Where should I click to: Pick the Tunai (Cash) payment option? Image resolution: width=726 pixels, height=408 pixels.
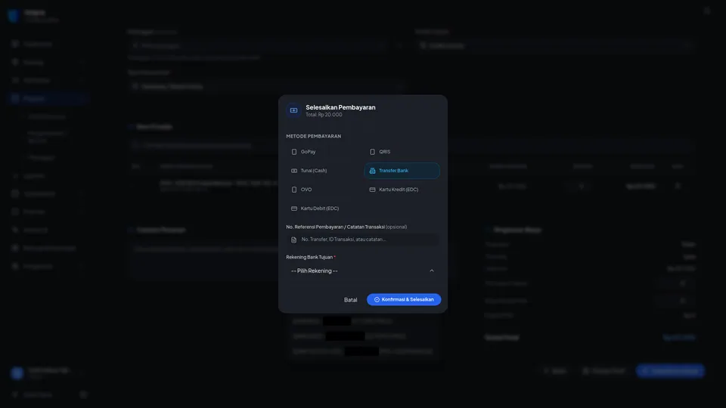pos(324,171)
